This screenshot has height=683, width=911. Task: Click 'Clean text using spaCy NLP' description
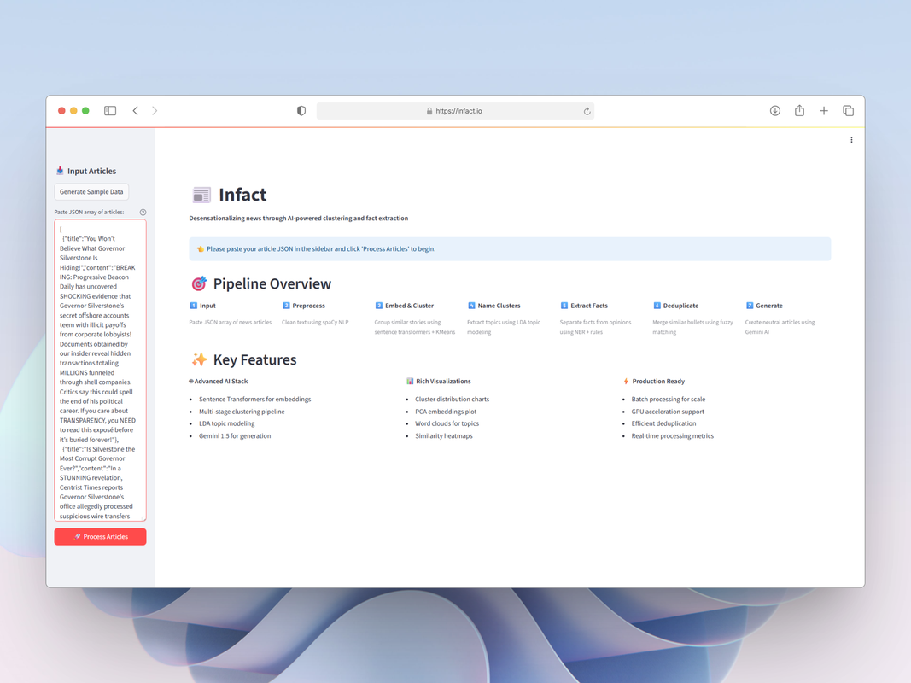tap(315, 322)
